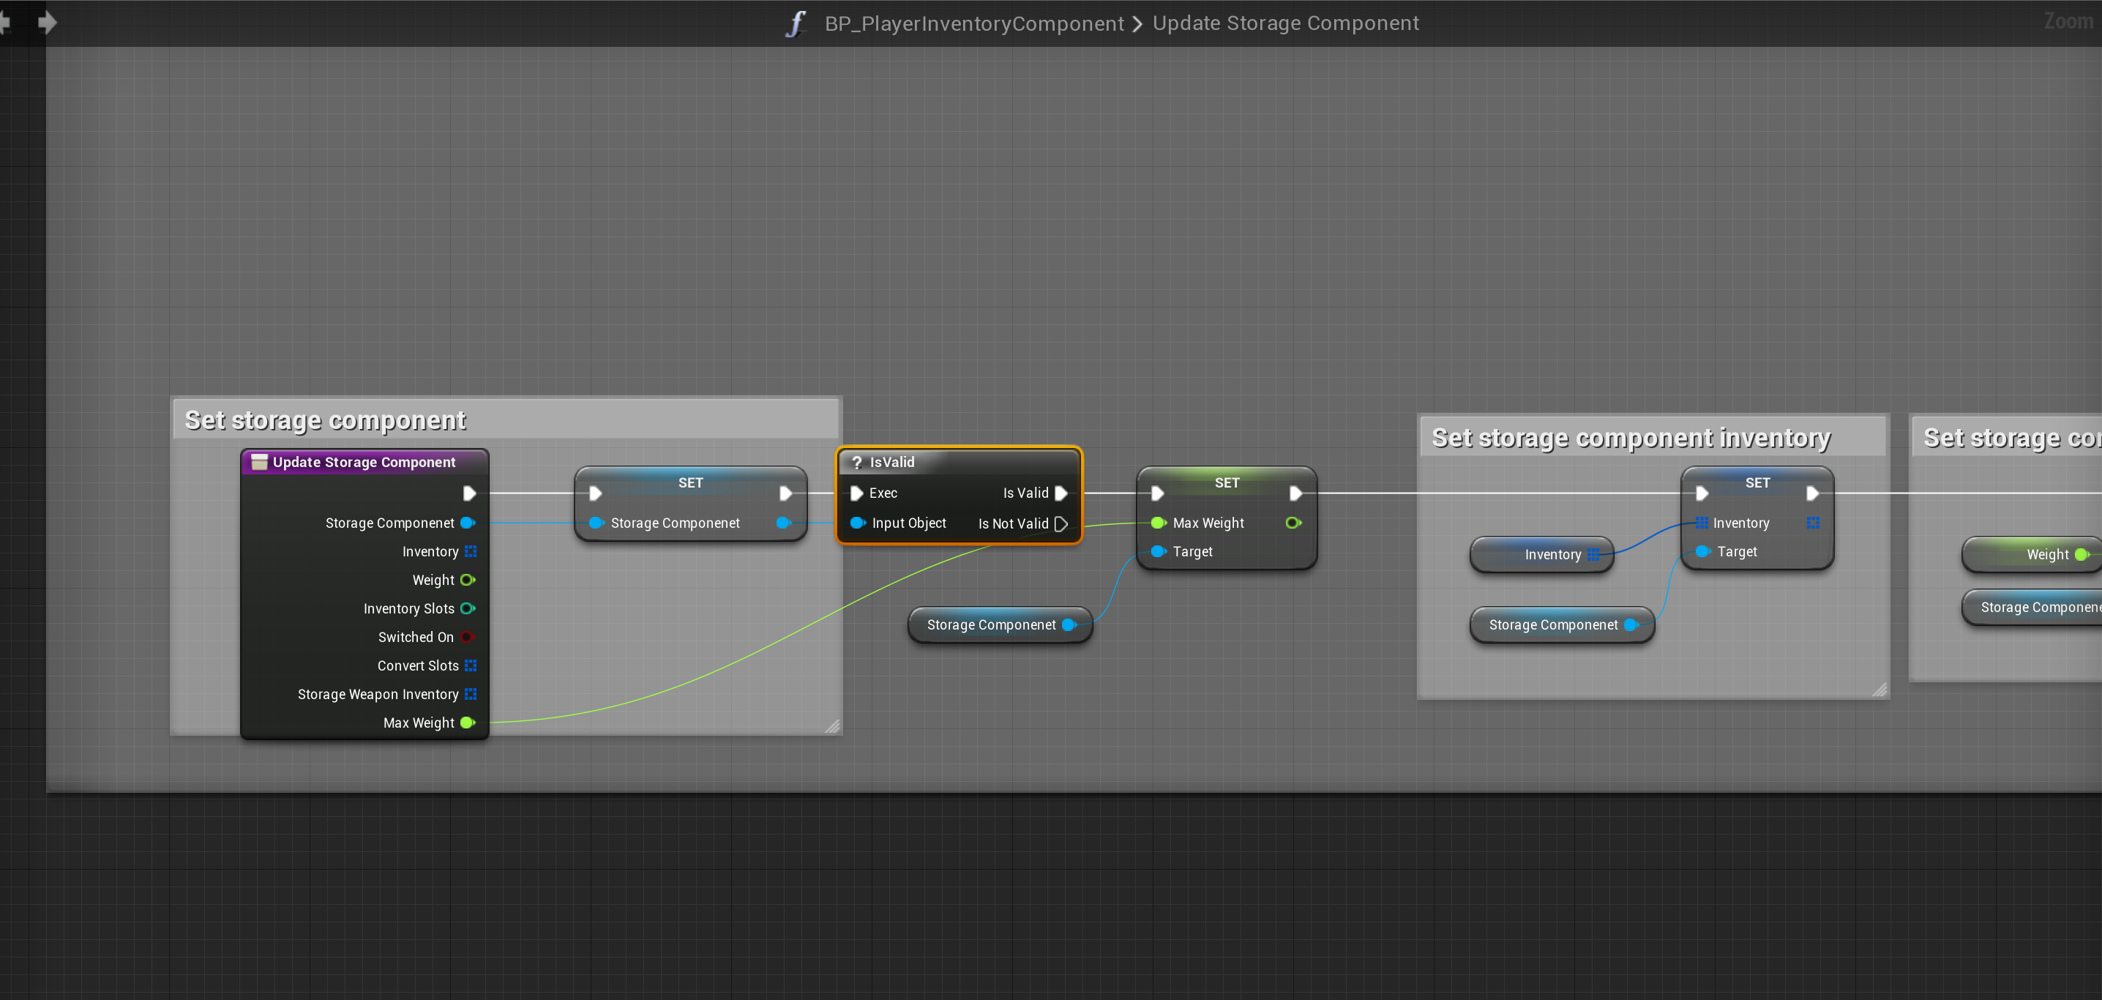Image resolution: width=2102 pixels, height=1000 pixels.
Task: Click the forward navigation arrow icon
Action: pyautogui.click(x=48, y=22)
